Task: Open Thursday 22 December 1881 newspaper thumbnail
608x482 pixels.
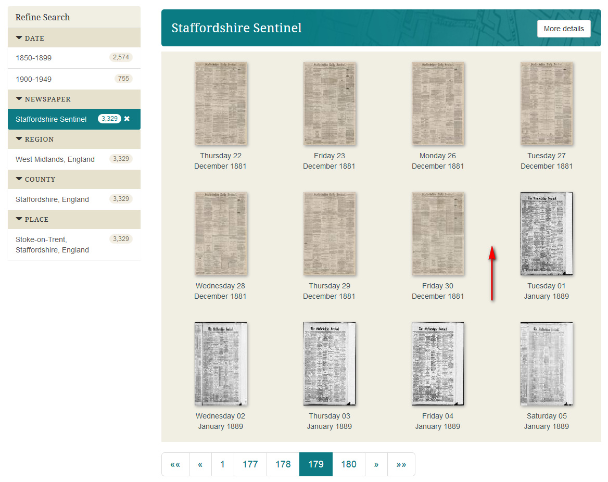Action: coord(221,104)
